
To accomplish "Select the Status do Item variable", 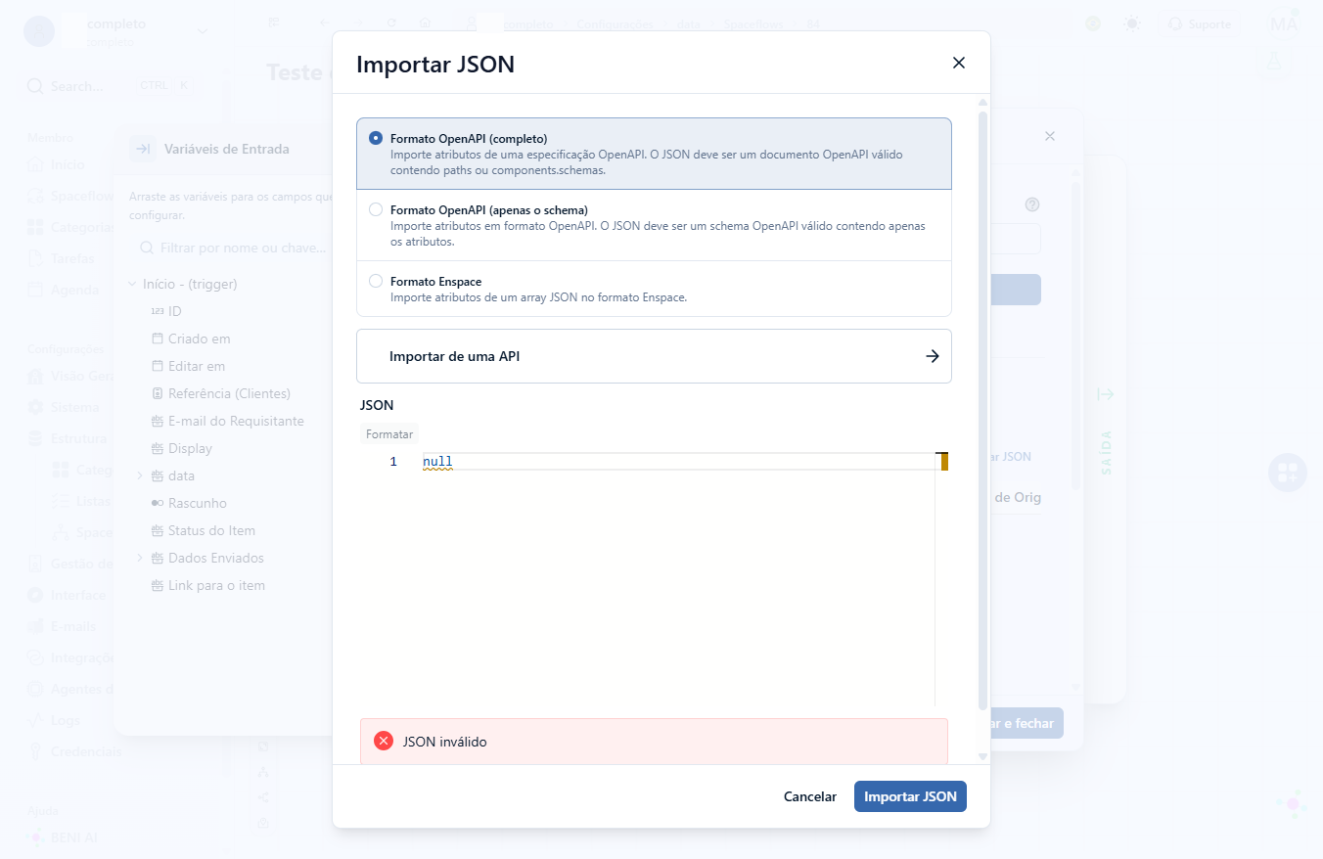I will point(203,530).
